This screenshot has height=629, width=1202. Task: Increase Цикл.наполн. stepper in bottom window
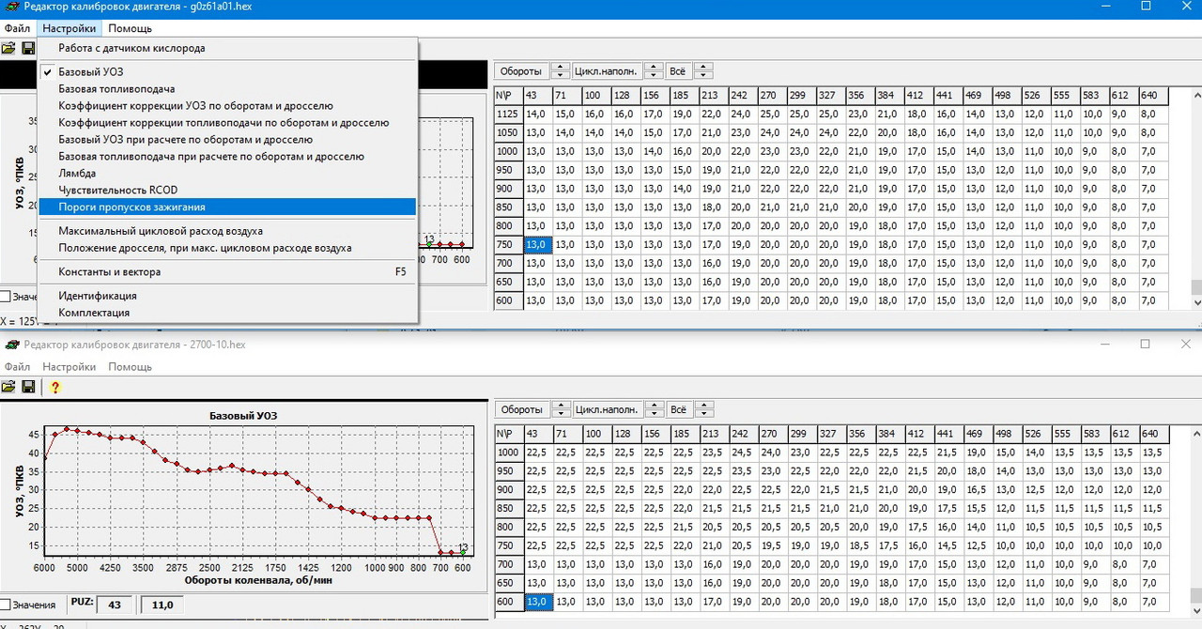pos(653,406)
